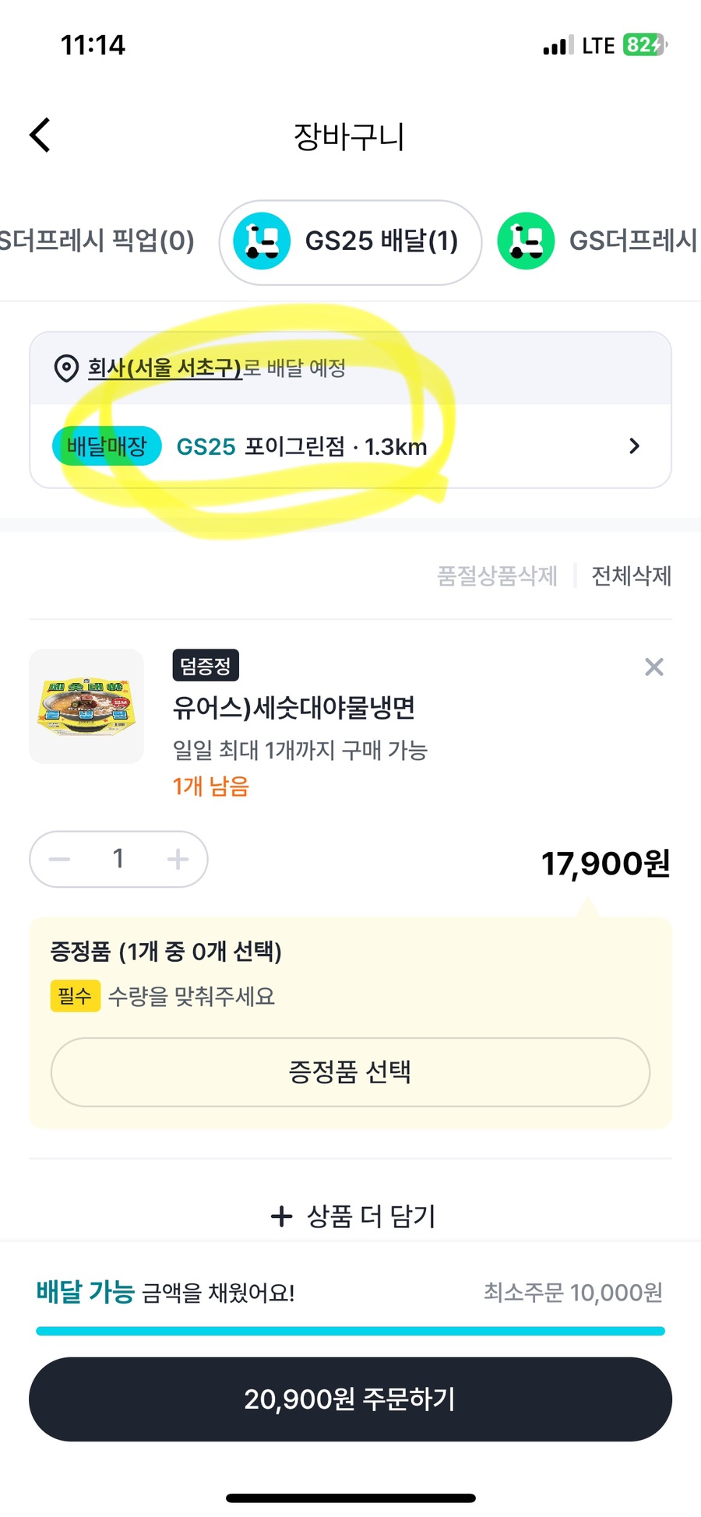The height and width of the screenshot is (1517, 701).
Task: Remove the 세숫대야물냉면 item with X
Action: [653, 667]
